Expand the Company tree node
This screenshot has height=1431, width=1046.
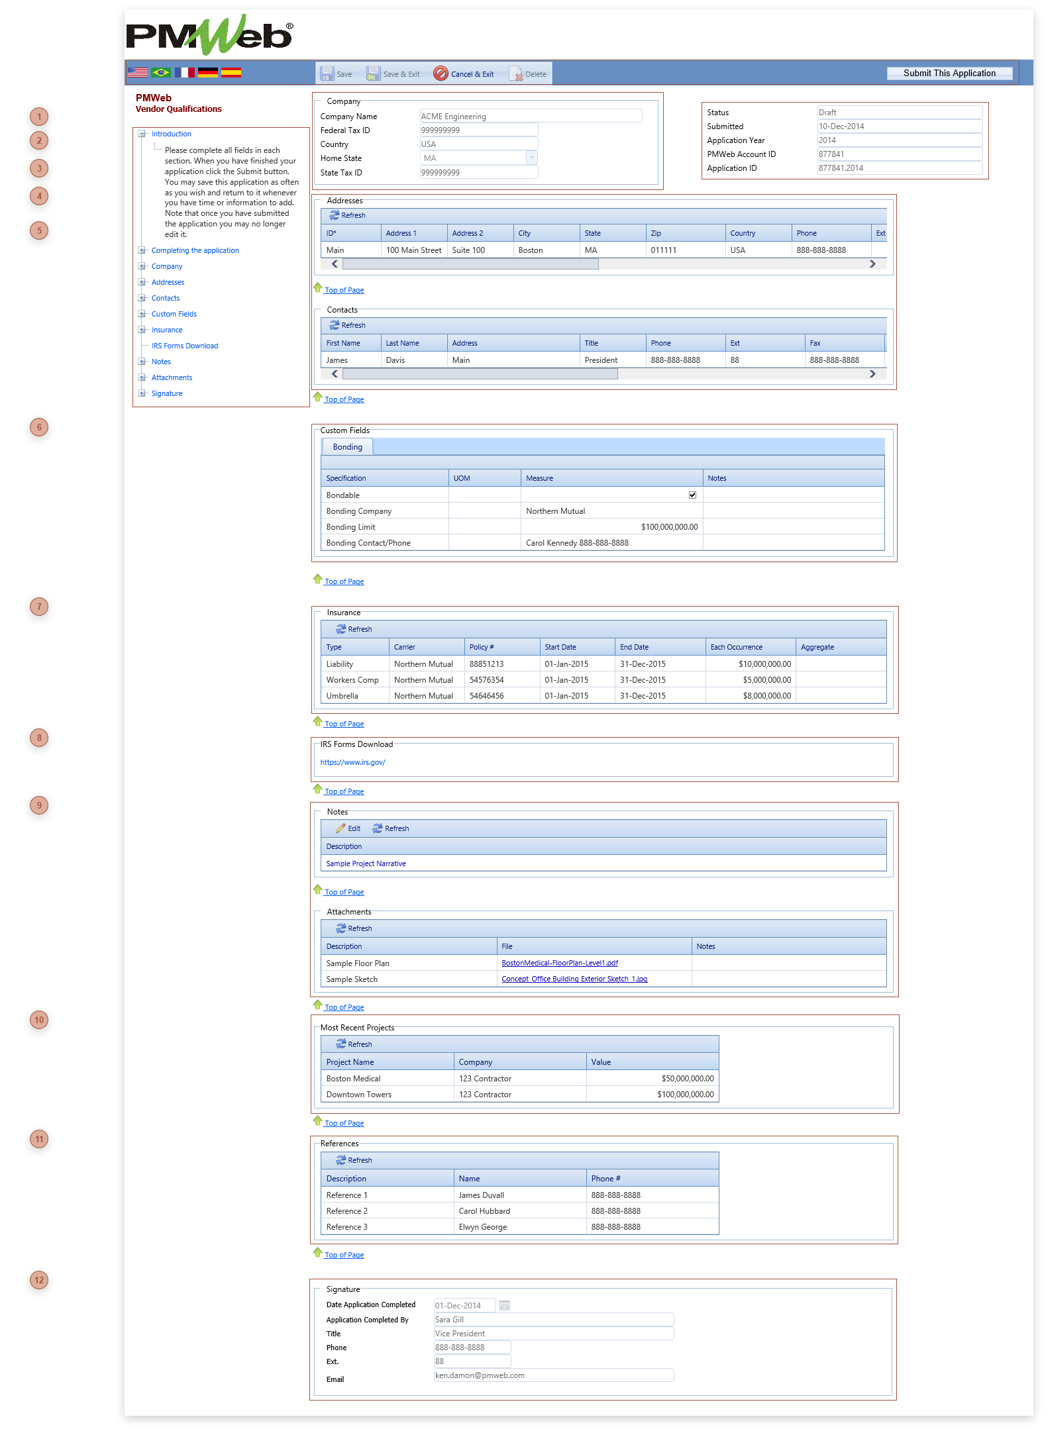click(141, 266)
